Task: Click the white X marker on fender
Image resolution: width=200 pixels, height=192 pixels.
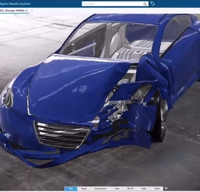Action: 136,118
